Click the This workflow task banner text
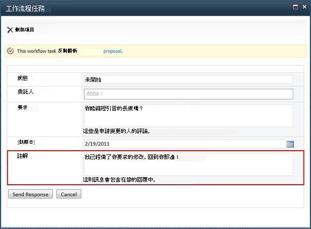The width and height of the screenshot is (311, 229). tap(47, 51)
